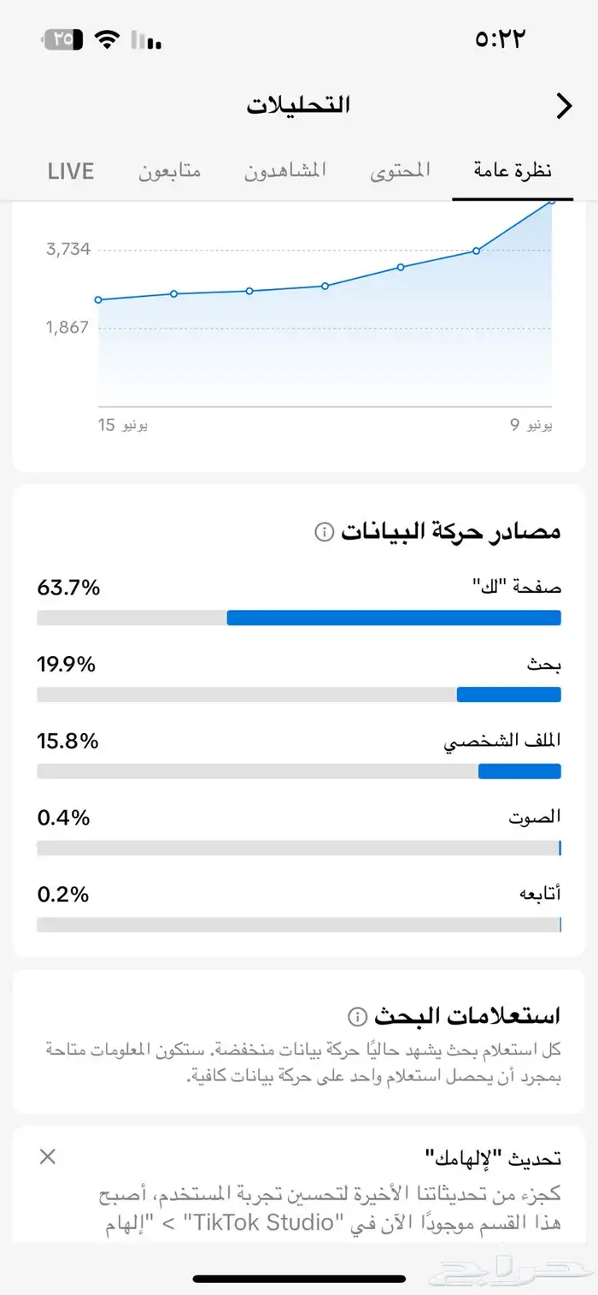Select the نظرة عامة tab
The image size is (598, 1295).
pos(513,170)
